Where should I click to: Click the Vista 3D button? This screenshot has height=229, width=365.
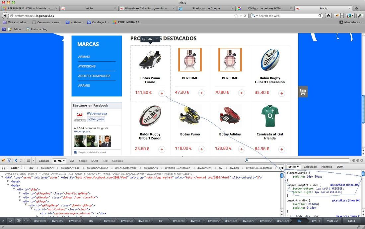point(332,221)
